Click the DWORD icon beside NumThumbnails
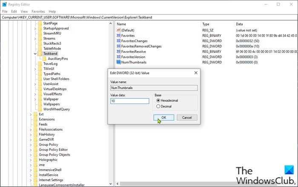Screen dimensions: 298x187 (x=119, y=62)
